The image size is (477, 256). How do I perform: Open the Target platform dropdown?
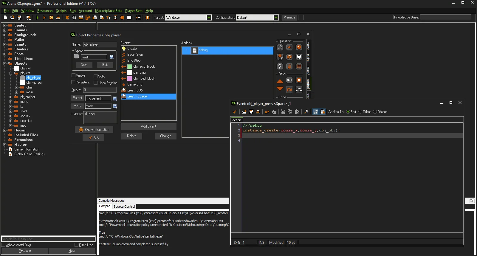[209, 18]
